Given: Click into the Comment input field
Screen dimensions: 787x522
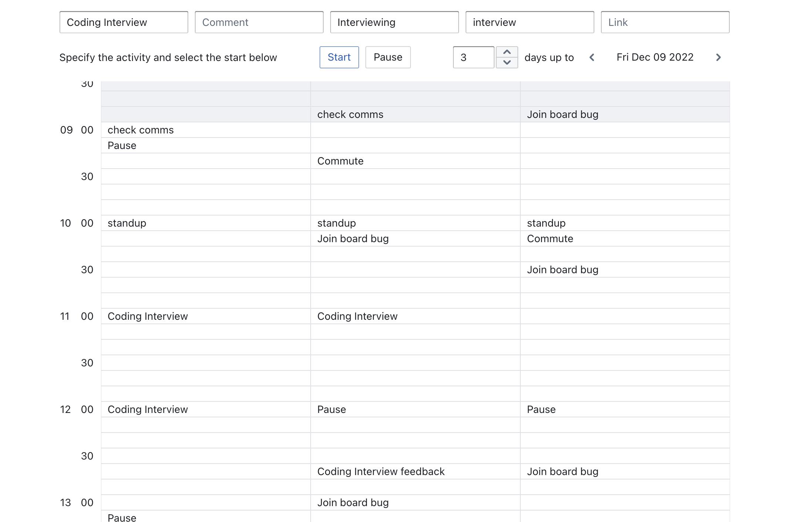Looking at the screenshot, I should coord(259,22).
